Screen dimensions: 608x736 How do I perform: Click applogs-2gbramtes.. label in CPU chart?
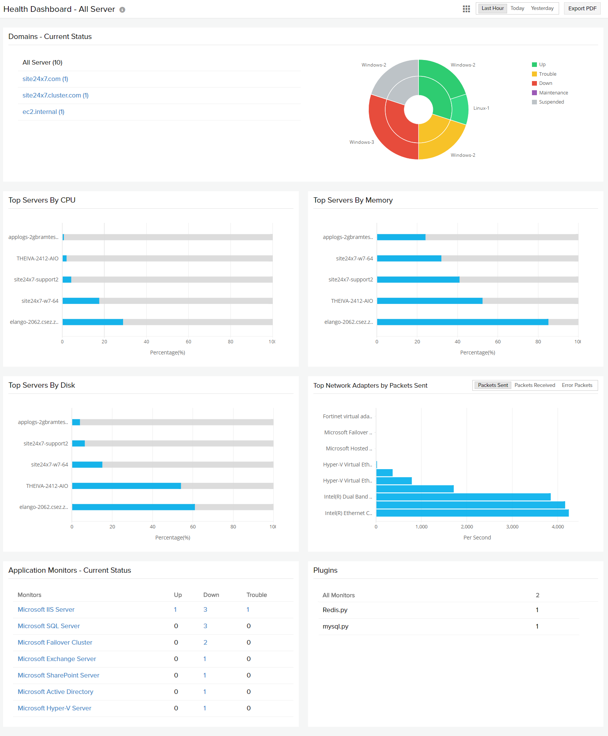coord(33,237)
